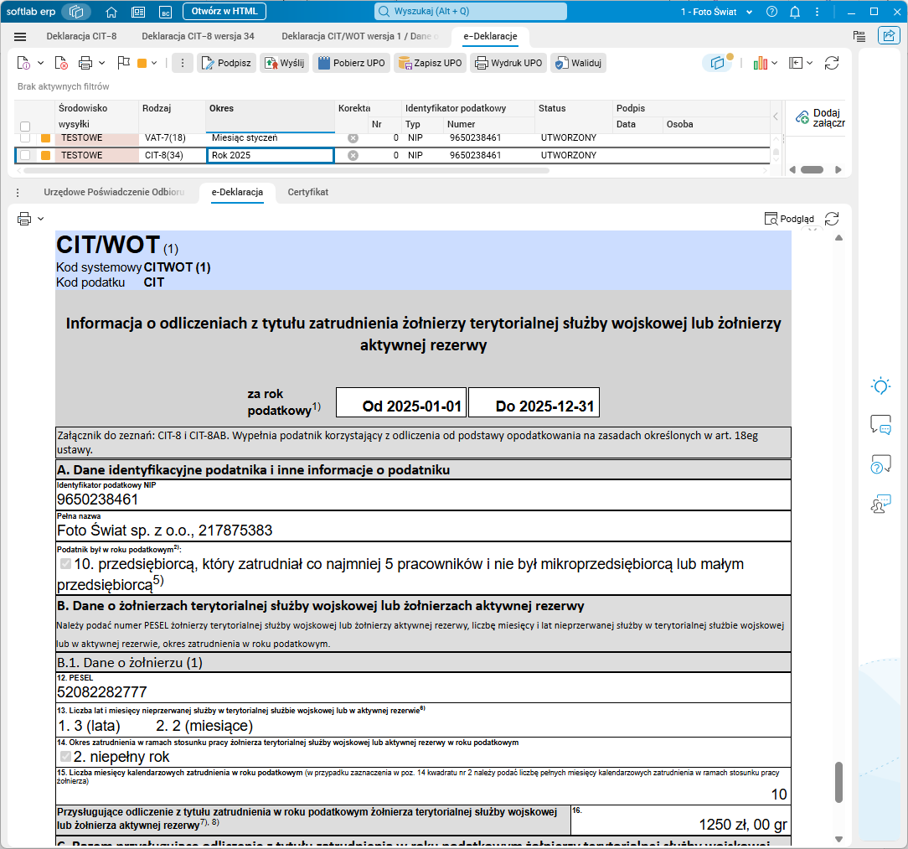Open the hamburger navigation menu

click(x=20, y=37)
